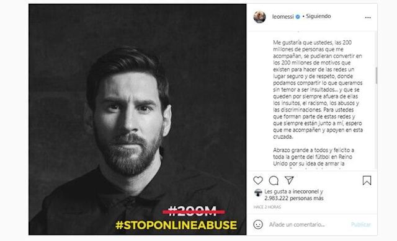Click the crossed-out #200M text on photo
Viewport: 397px width, 241px height.
point(193,211)
